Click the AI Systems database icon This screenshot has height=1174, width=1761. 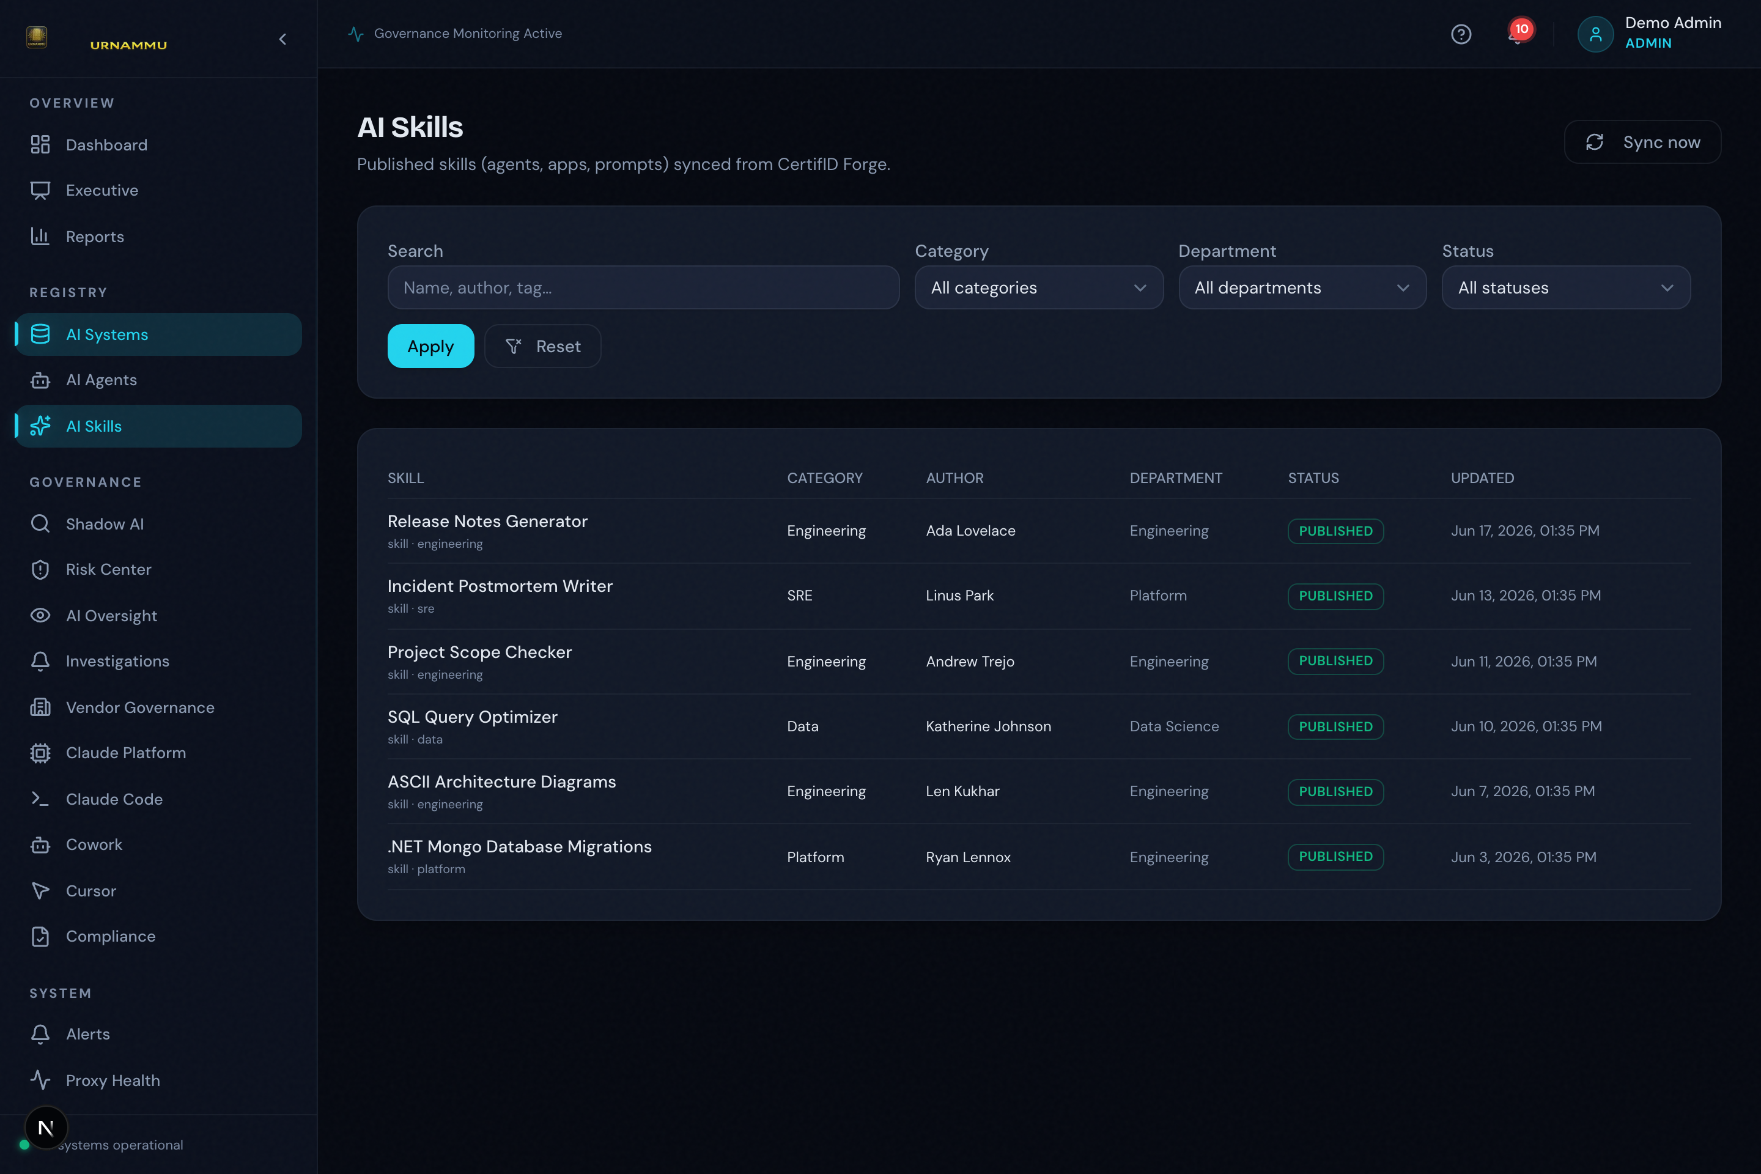click(x=40, y=334)
